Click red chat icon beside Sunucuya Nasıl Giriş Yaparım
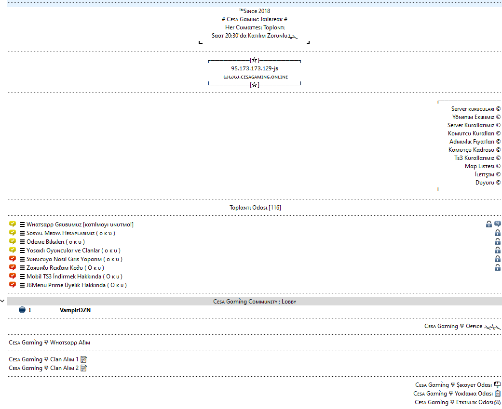This screenshot has width=502, height=409. (x=13, y=259)
